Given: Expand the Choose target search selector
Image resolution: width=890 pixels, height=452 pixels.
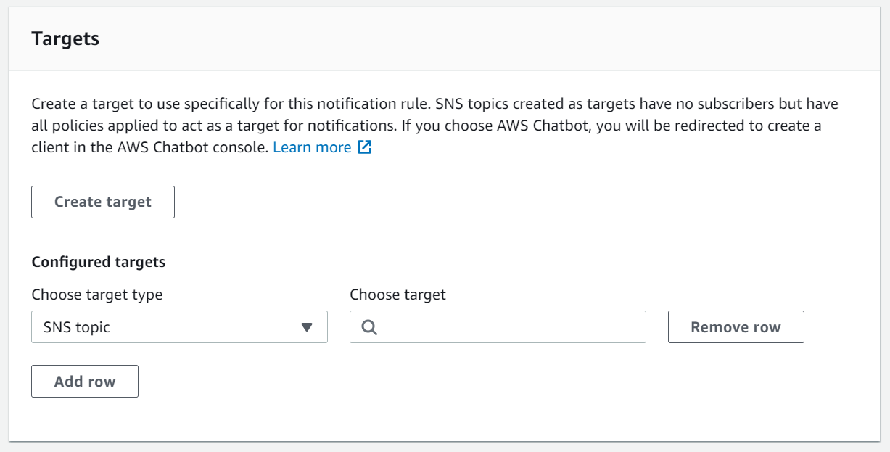Looking at the screenshot, I should click(498, 327).
